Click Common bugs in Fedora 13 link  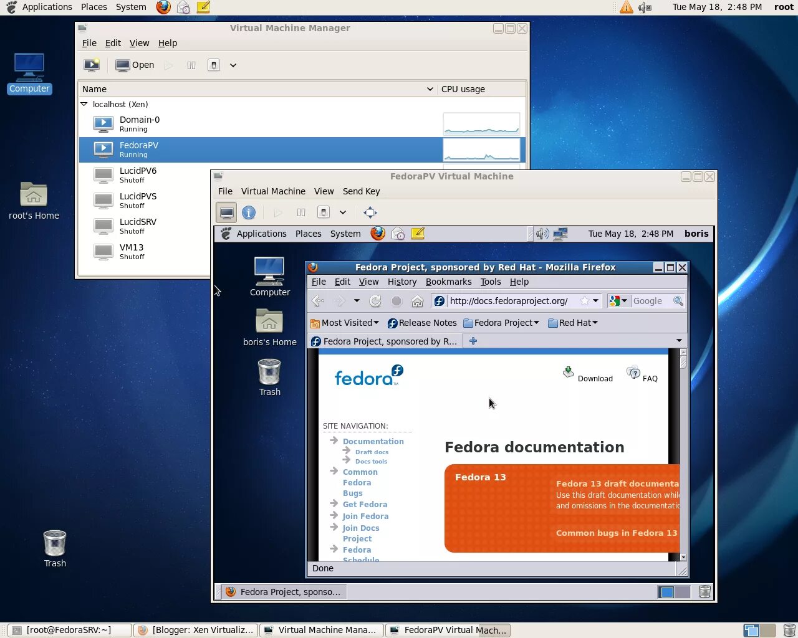[616, 533]
